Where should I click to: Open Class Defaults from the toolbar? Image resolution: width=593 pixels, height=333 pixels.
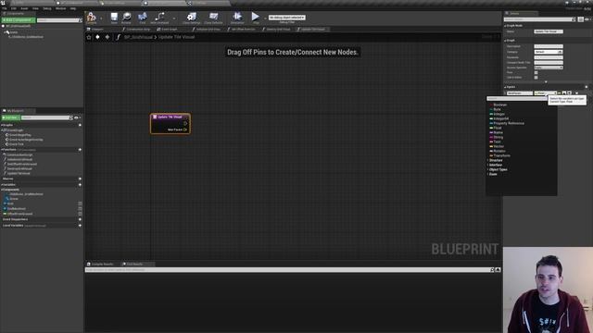213,18
